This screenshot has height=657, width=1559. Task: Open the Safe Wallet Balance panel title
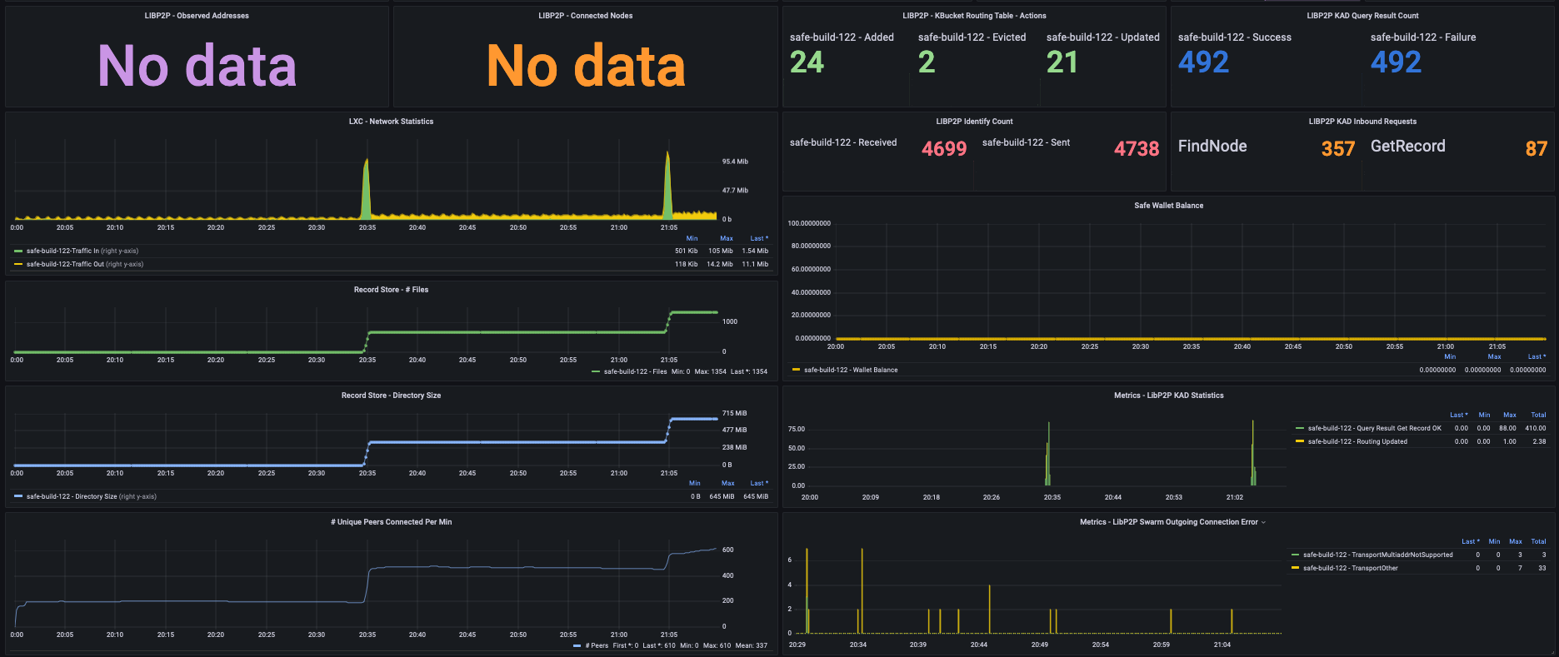(x=1168, y=206)
